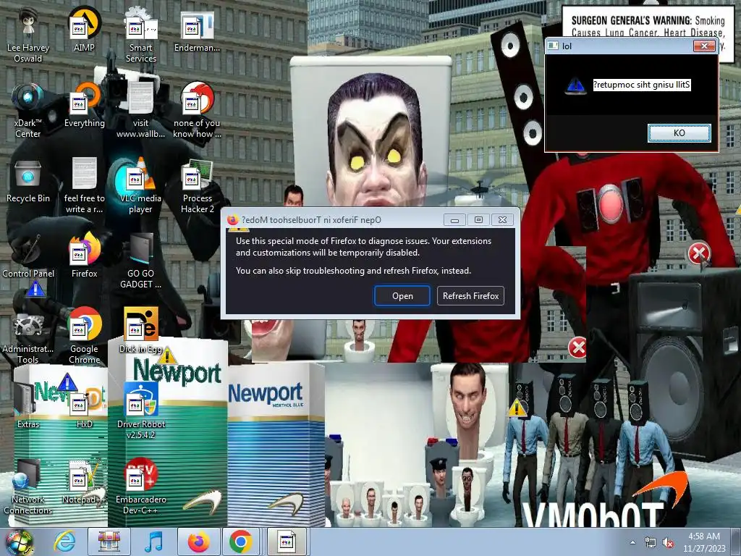
Task: Open the xDark Center desktop icon
Action: click(x=28, y=110)
